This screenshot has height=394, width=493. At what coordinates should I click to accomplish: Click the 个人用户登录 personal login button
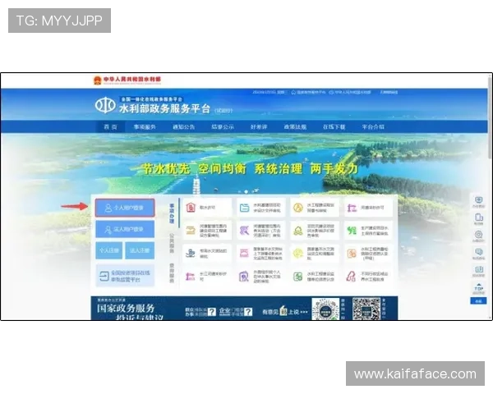(x=125, y=208)
